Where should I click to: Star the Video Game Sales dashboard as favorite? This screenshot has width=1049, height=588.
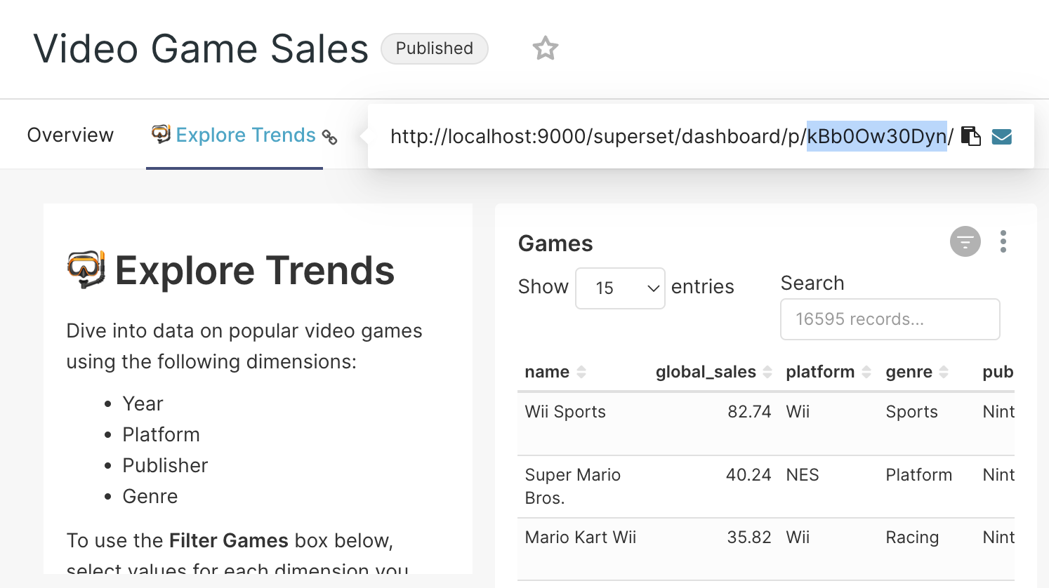coord(545,48)
